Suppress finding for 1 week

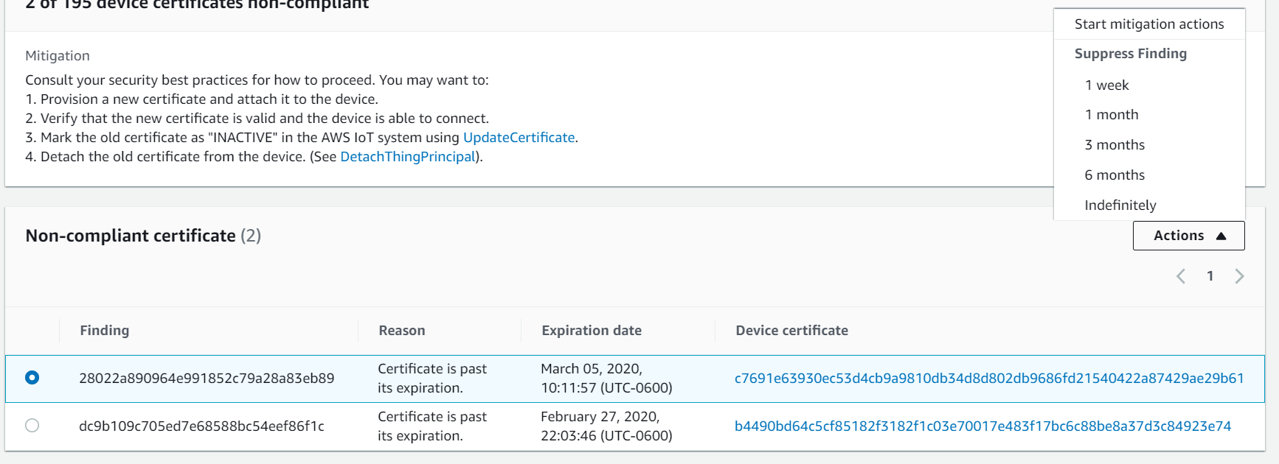click(x=1106, y=85)
